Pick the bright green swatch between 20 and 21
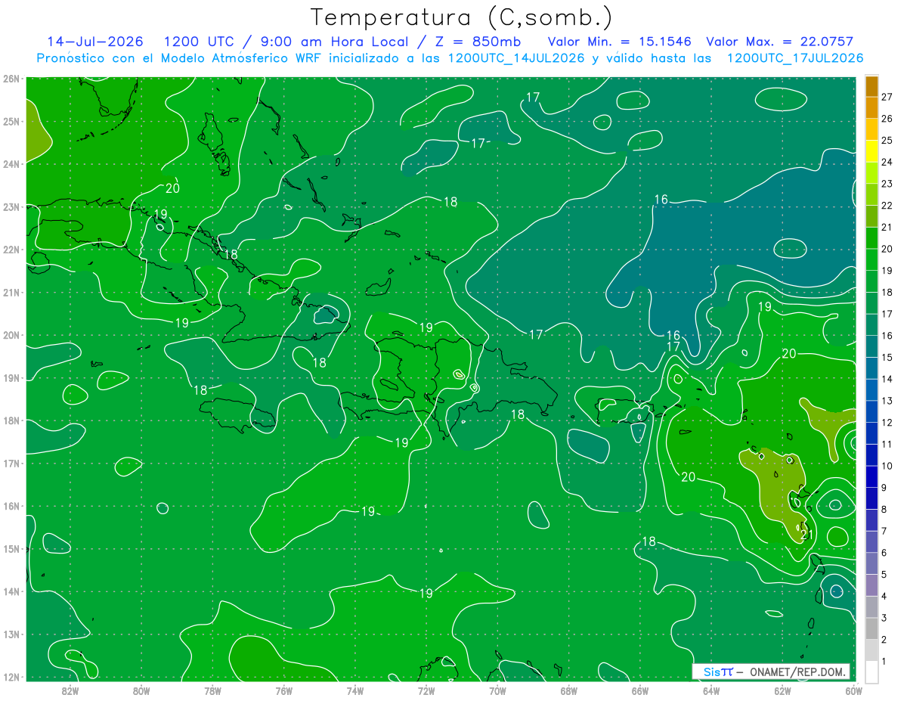Image resolution: width=907 pixels, height=701 pixels. pos(871,238)
